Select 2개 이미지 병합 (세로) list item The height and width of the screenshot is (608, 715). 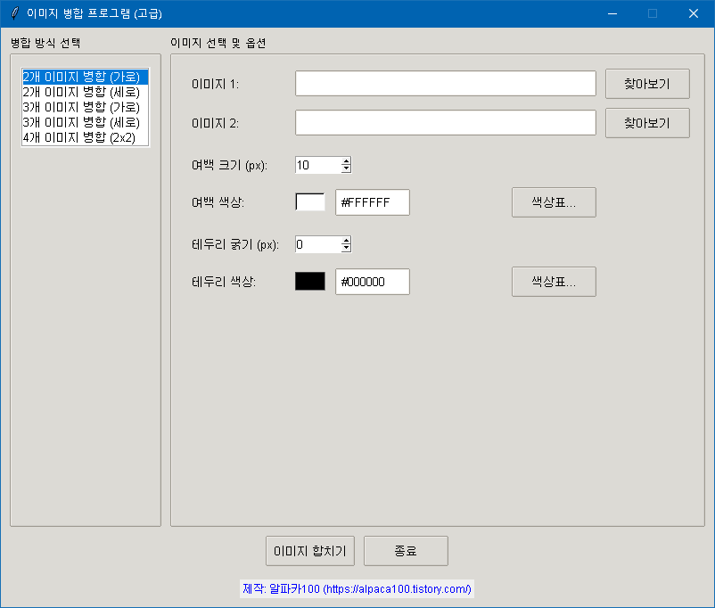pyautogui.click(x=86, y=92)
